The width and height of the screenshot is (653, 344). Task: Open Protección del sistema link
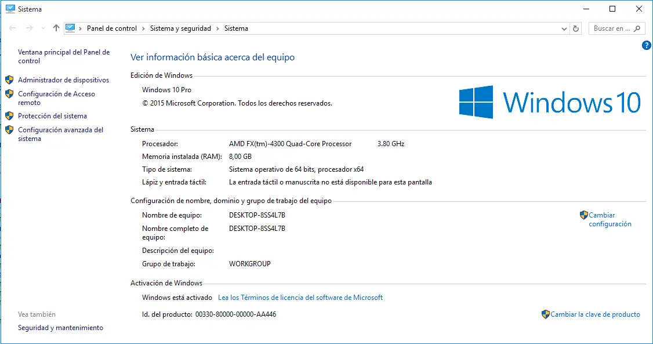(x=52, y=116)
